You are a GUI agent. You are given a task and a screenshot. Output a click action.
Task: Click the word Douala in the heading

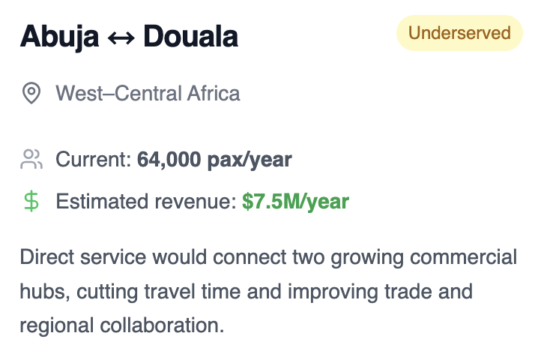191,36
